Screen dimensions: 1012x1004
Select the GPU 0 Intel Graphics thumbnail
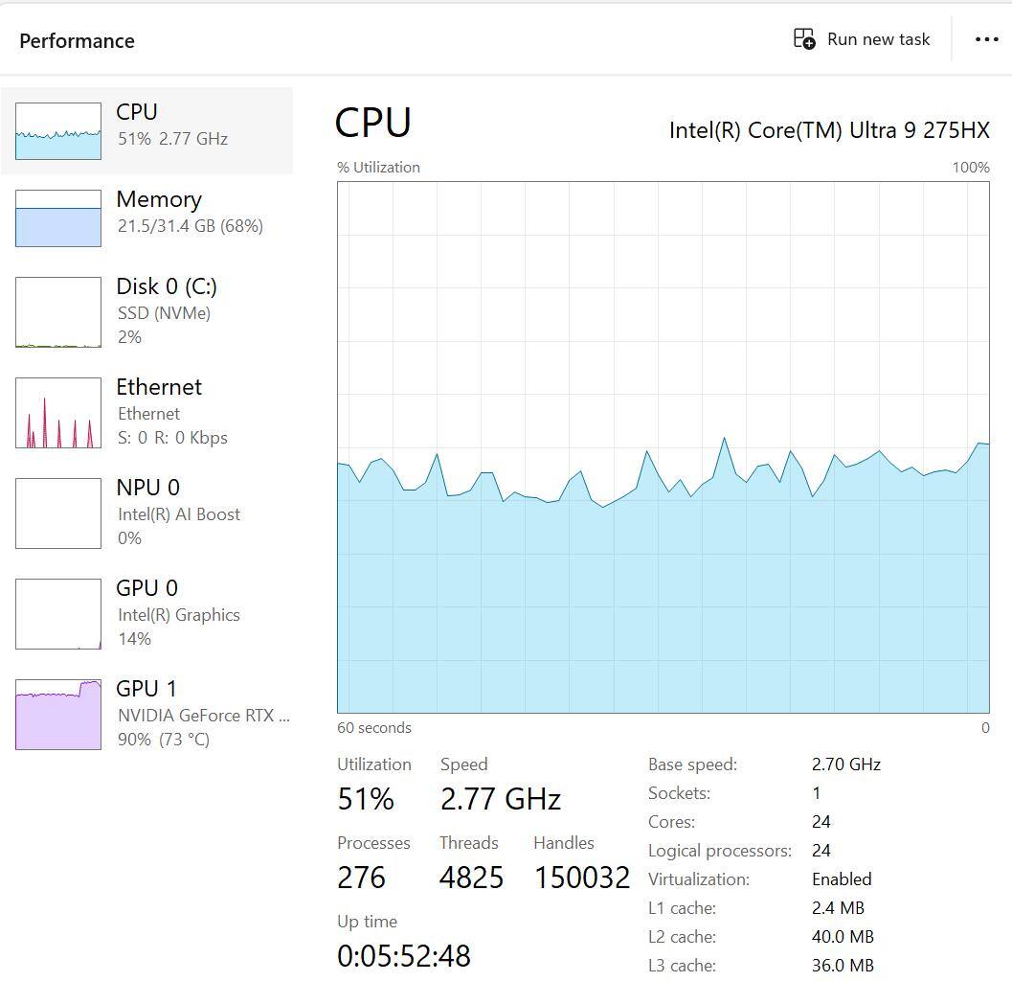tap(58, 614)
